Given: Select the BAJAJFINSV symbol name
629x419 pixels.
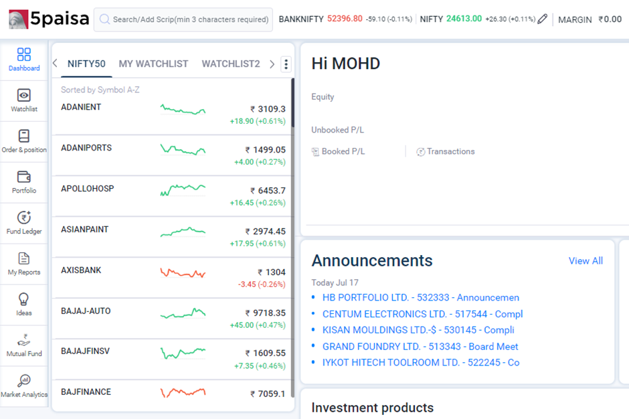Looking at the screenshot, I should pos(85,351).
